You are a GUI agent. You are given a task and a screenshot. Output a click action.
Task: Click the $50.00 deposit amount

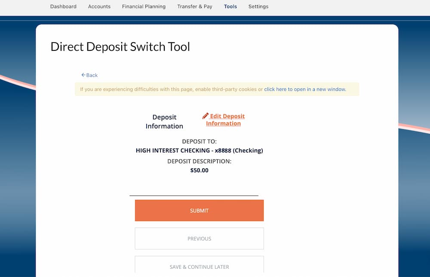[x=200, y=170]
